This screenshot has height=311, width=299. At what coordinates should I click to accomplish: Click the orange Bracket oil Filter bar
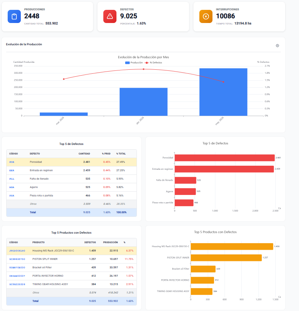(x=203, y=269)
